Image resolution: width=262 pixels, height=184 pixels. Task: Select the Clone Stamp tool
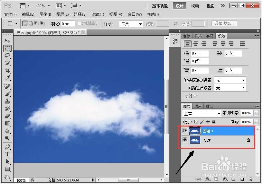click(x=7, y=101)
